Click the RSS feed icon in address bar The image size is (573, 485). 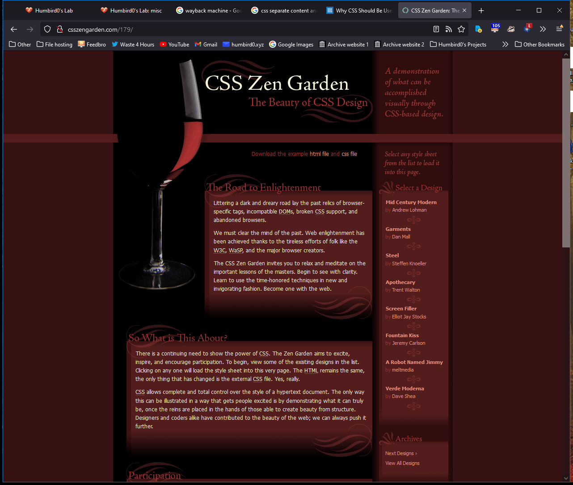pos(449,29)
